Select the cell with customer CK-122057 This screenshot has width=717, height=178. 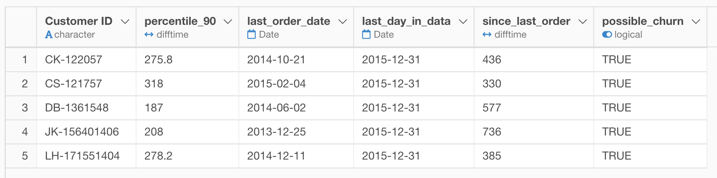click(x=86, y=60)
